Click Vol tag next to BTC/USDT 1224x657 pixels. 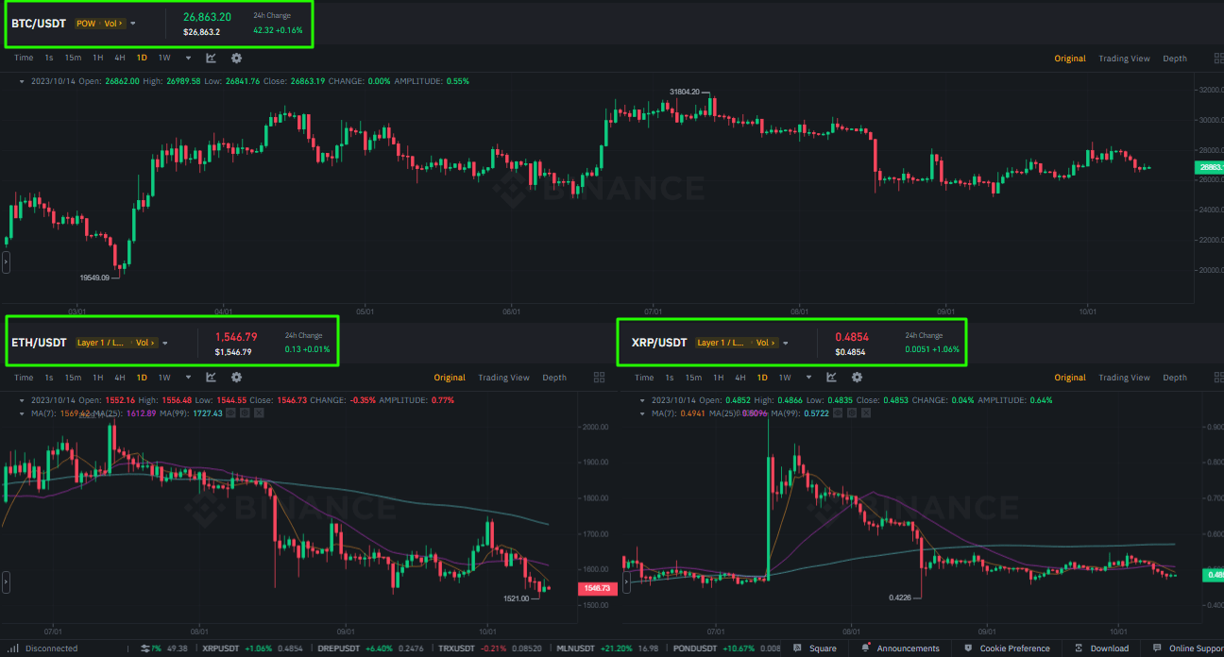pyautogui.click(x=113, y=24)
